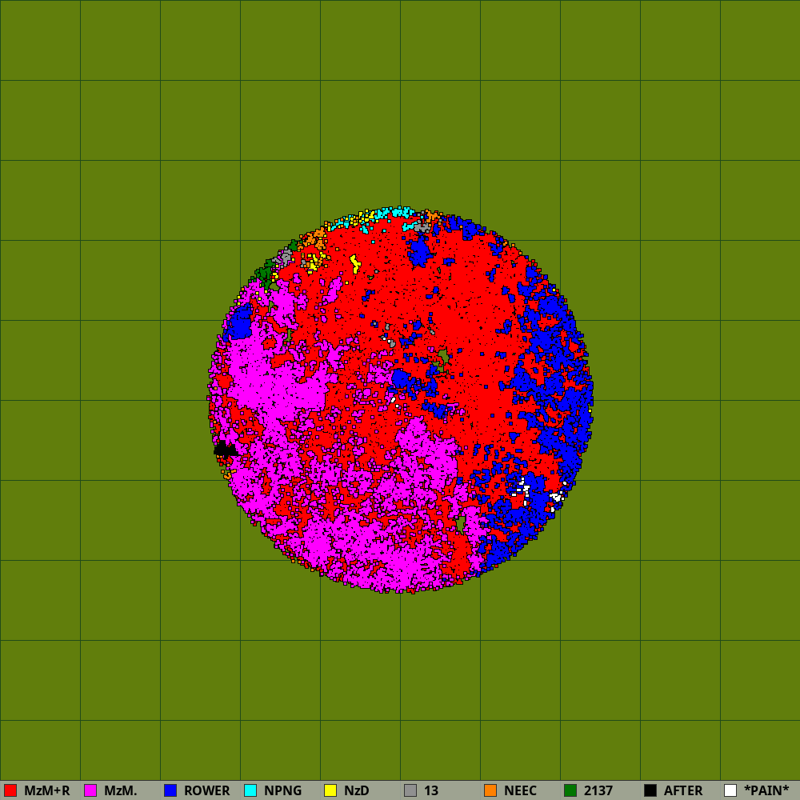Screen dimensions: 800x800
Task: Click the orange NEEC legend swatch
Action: click(490, 790)
